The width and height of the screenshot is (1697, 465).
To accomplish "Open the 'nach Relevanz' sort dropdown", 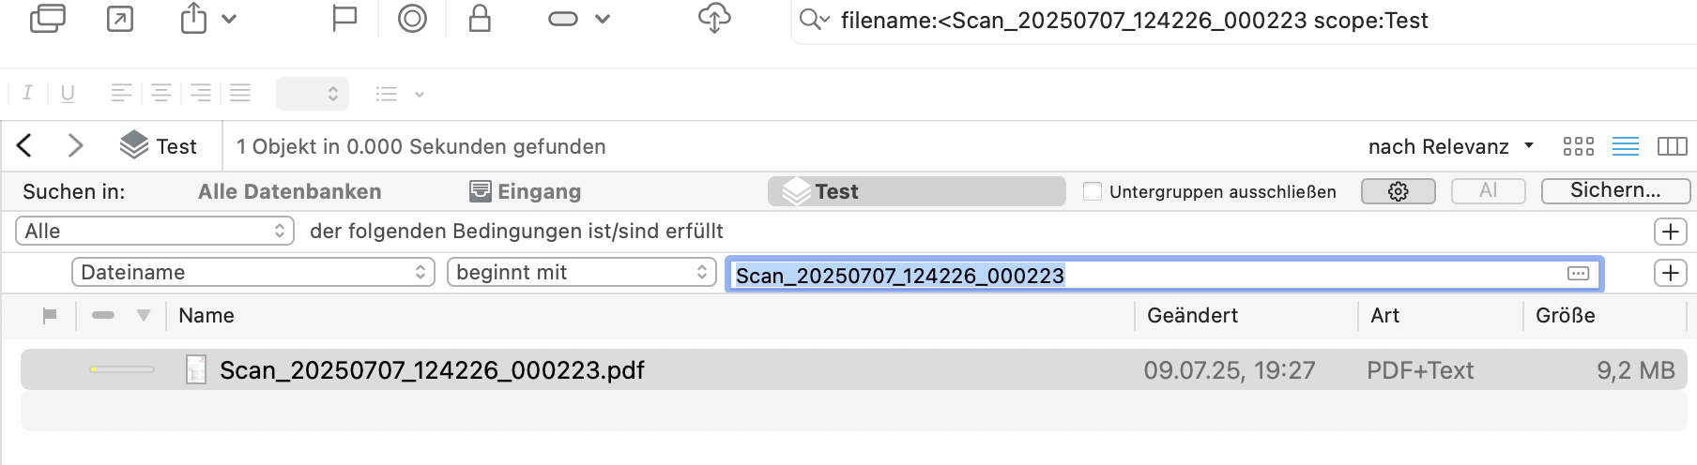I will (x=1450, y=146).
